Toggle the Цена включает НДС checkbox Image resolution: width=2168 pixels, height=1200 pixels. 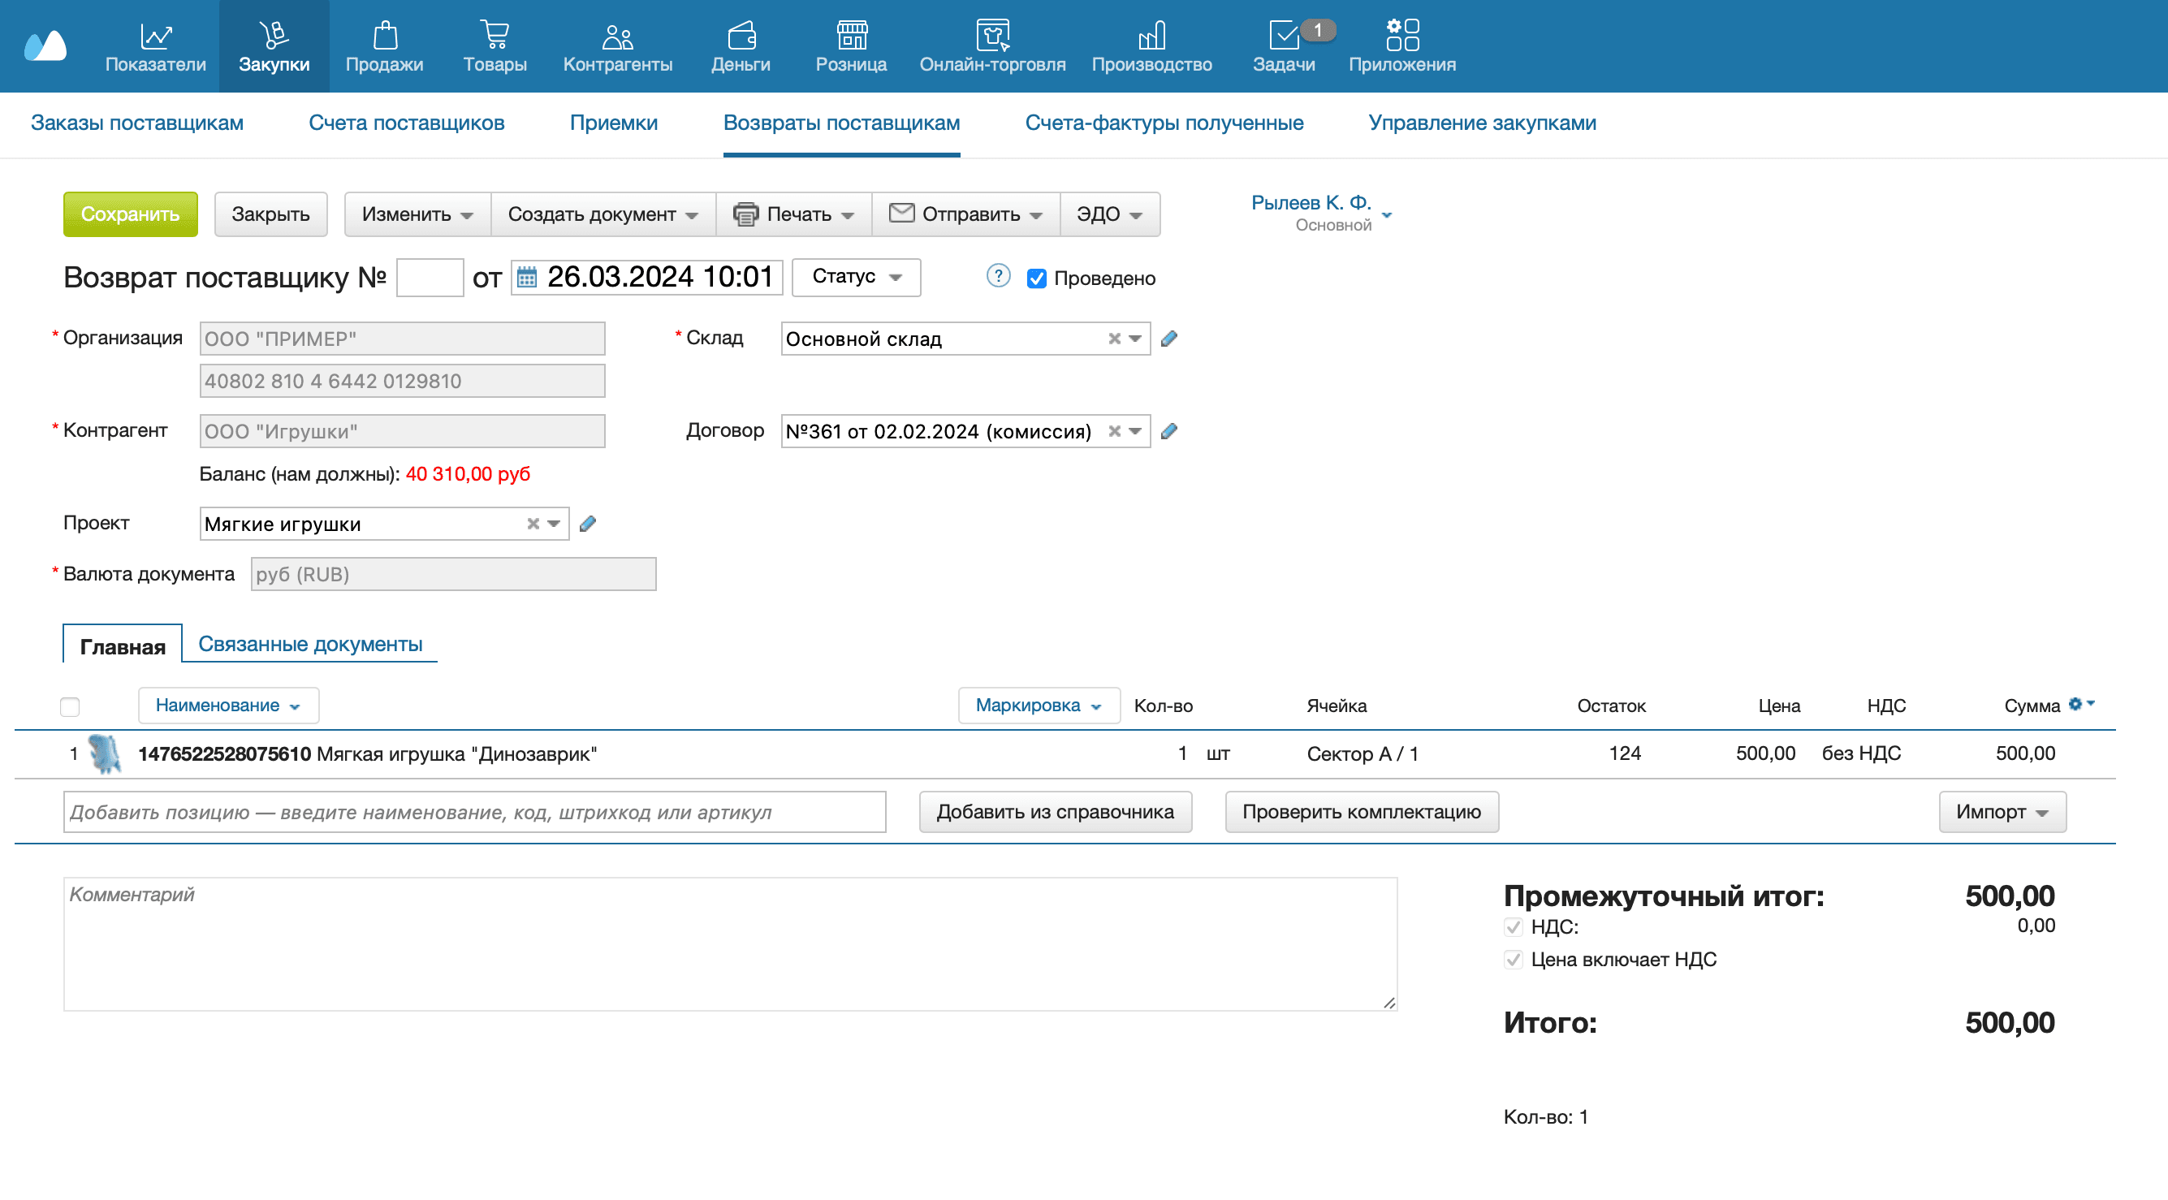pyautogui.click(x=1514, y=960)
